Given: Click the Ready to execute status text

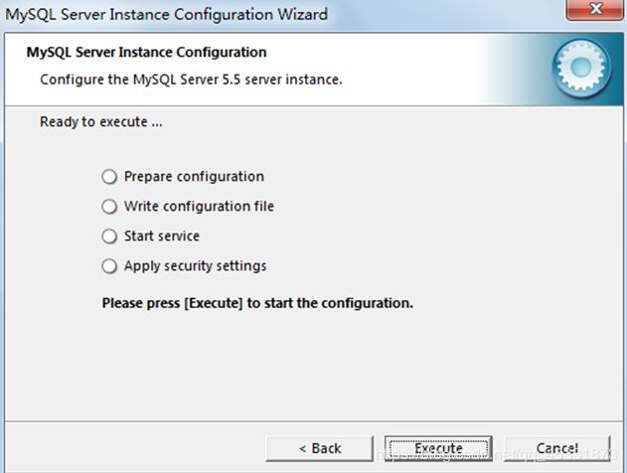Looking at the screenshot, I should (100, 122).
